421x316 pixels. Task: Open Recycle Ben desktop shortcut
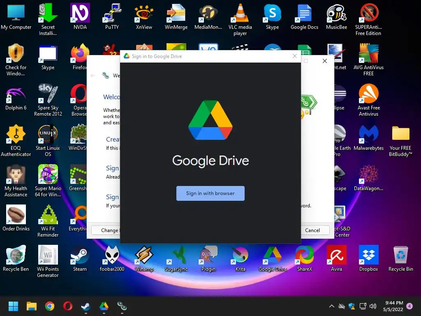pos(16,258)
